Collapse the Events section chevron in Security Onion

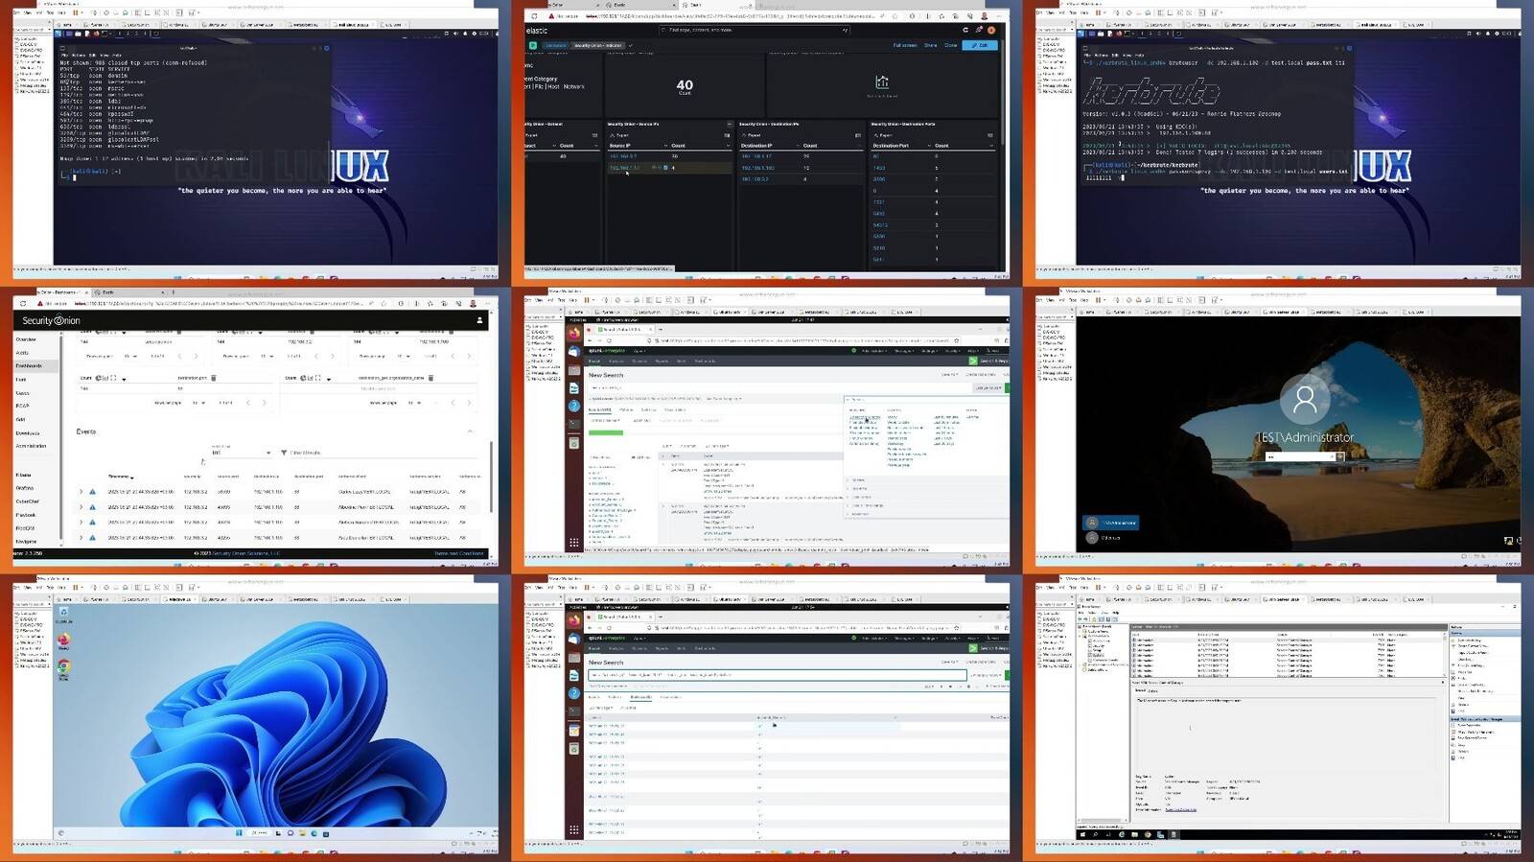pyautogui.click(x=470, y=431)
